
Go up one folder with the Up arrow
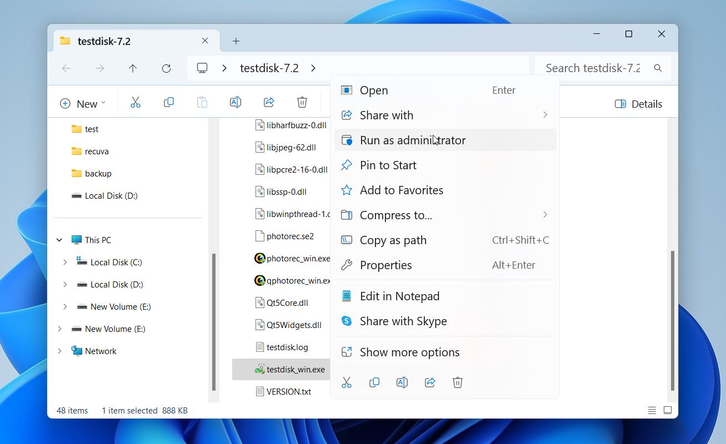click(x=133, y=68)
